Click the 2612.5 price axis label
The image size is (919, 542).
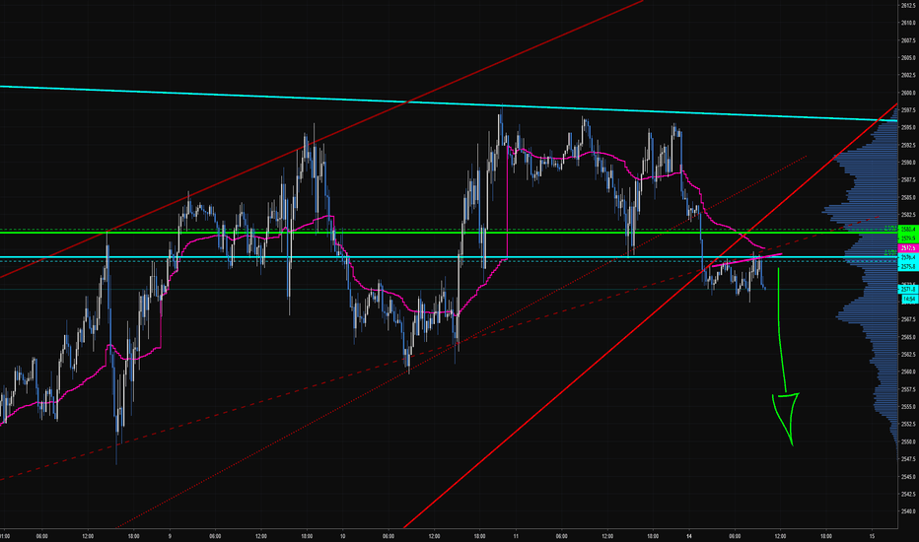[908, 5]
